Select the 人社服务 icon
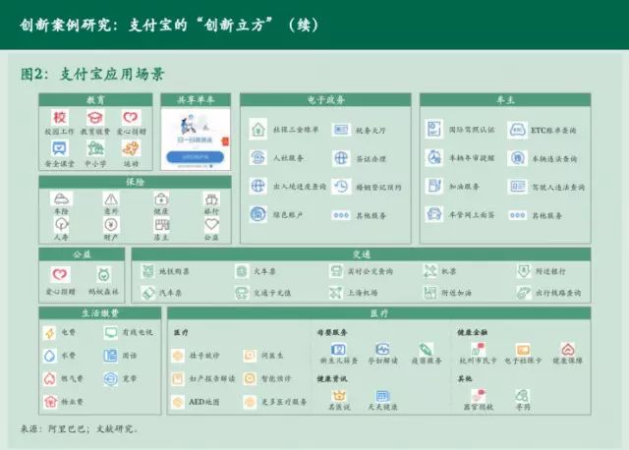 [257, 157]
